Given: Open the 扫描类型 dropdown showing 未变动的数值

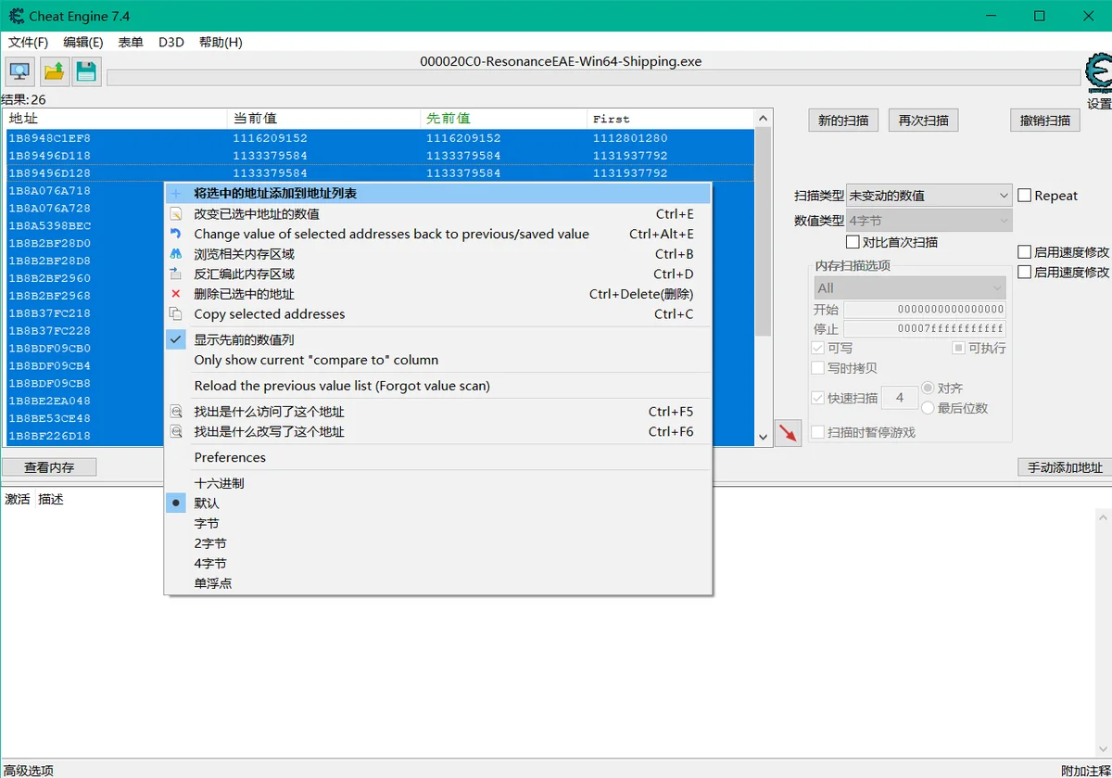Looking at the screenshot, I should point(929,196).
